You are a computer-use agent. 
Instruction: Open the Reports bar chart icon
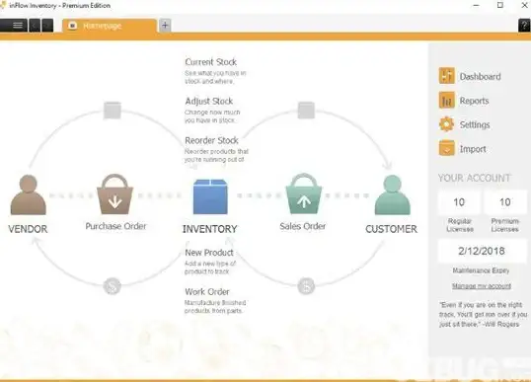pos(447,101)
